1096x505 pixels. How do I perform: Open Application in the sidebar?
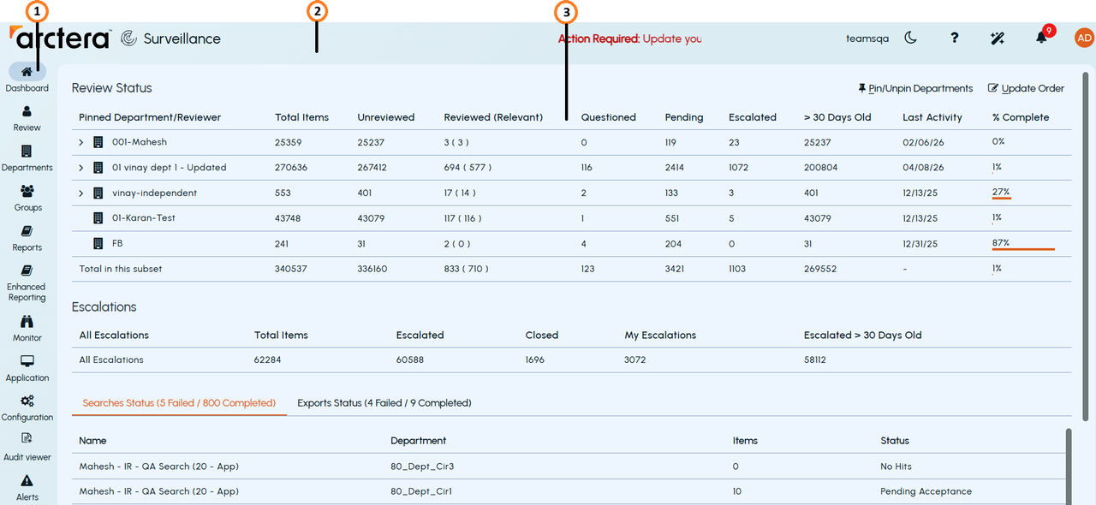pos(27,369)
